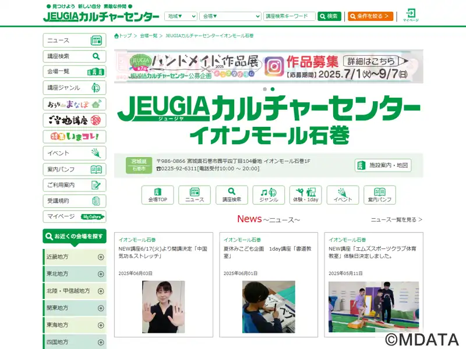The width and height of the screenshot is (466, 349).
Task: Open the ハンドメイド作品展 banner
Action: tap(269, 66)
